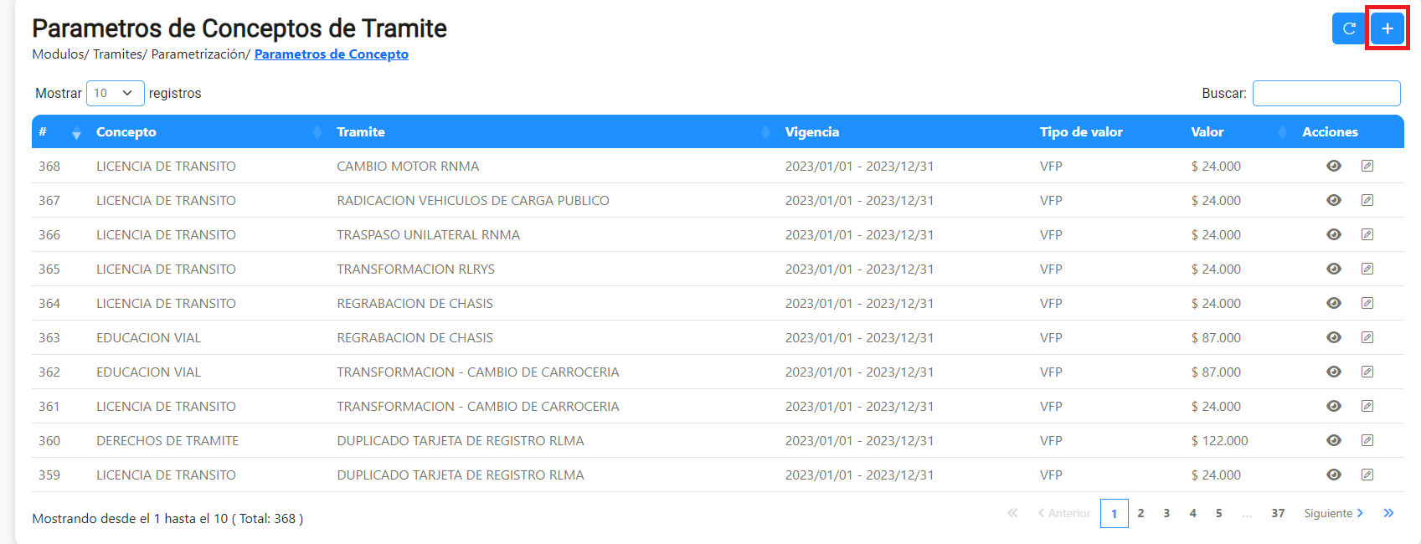The width and height of the screenshot is (1421, 544).
Task: Go to page 3
Action: 1166,513
